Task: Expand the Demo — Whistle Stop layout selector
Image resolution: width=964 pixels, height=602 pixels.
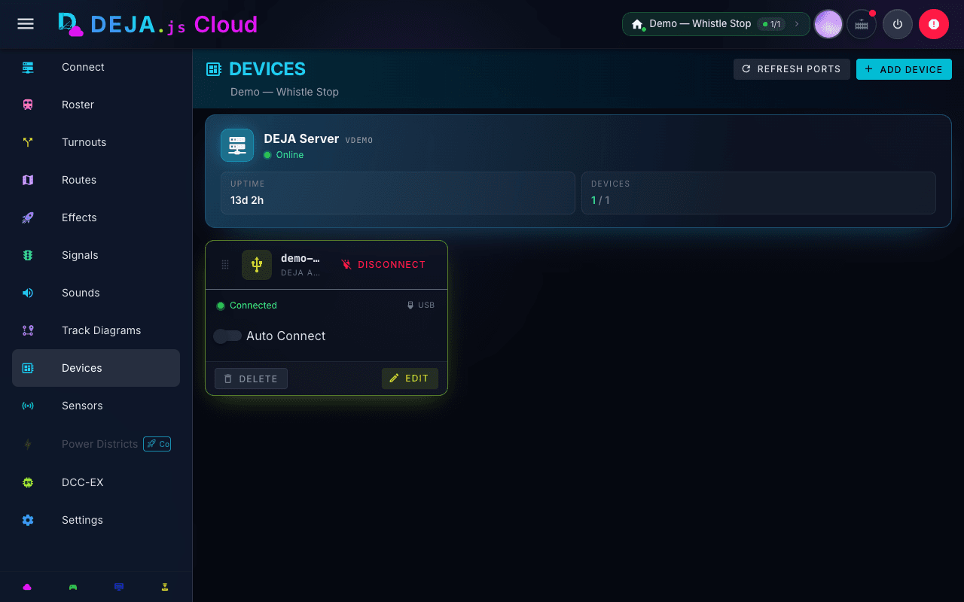Action: [x=715, y=24]
